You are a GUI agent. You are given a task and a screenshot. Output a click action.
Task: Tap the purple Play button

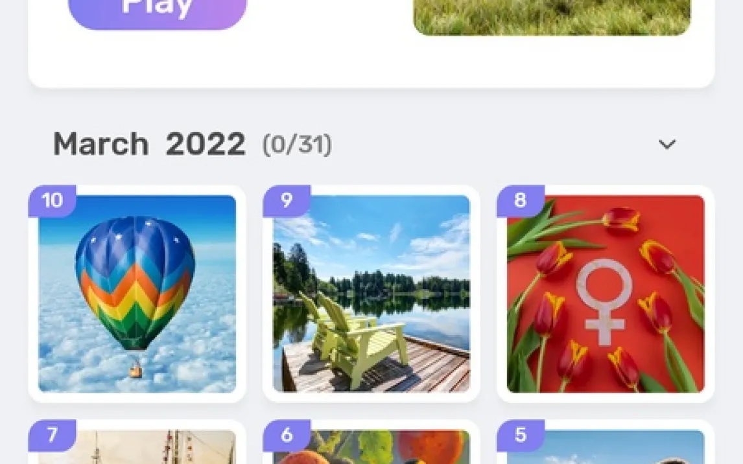tap(158, 10)
